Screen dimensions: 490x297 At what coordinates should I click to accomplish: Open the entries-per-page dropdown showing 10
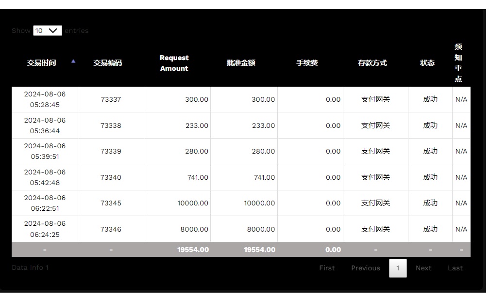click(48, 31)
